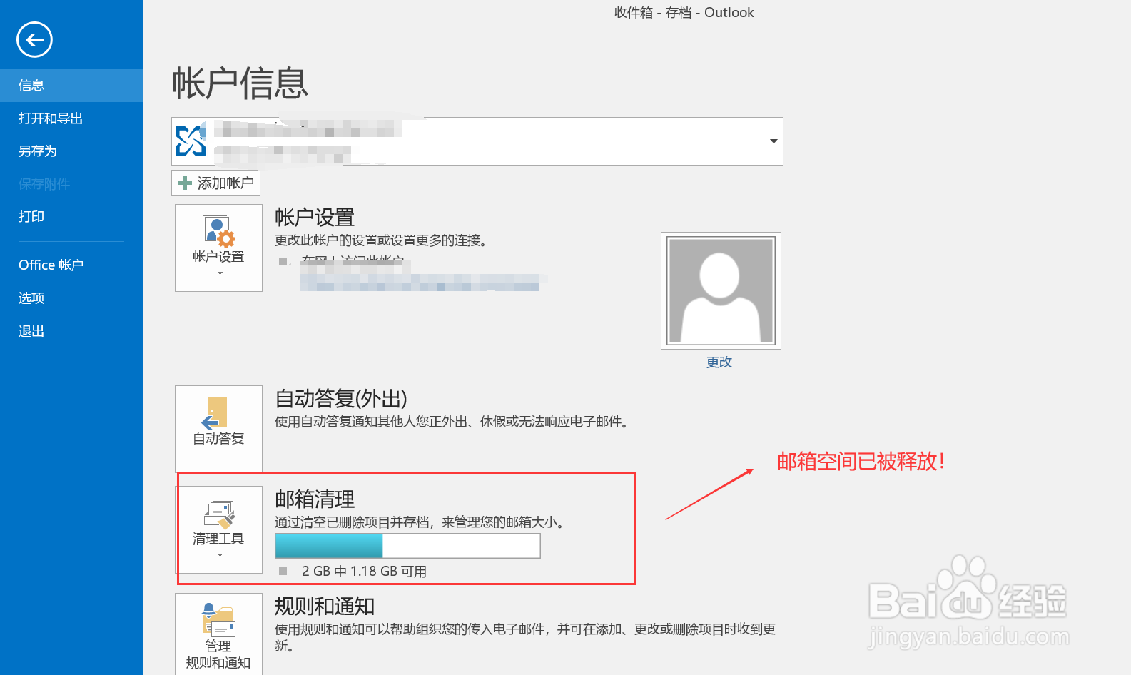Click the back arrow circle icon
The image size is (1131, 675).
click(34, 39)
